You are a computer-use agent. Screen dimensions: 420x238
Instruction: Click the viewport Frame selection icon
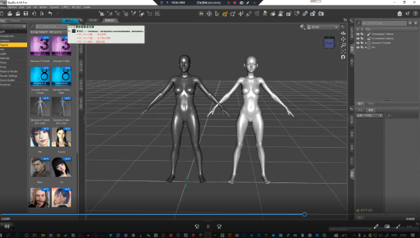pos(343,51)
